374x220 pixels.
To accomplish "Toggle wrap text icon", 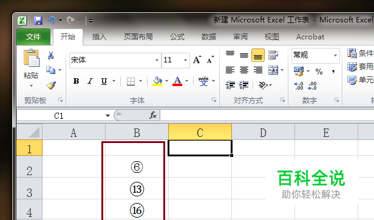I will 273,55.
